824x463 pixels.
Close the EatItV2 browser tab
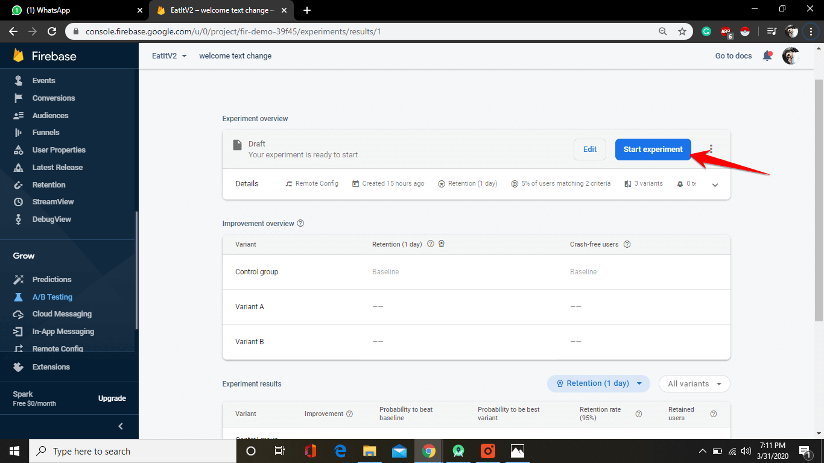[284, 10]
